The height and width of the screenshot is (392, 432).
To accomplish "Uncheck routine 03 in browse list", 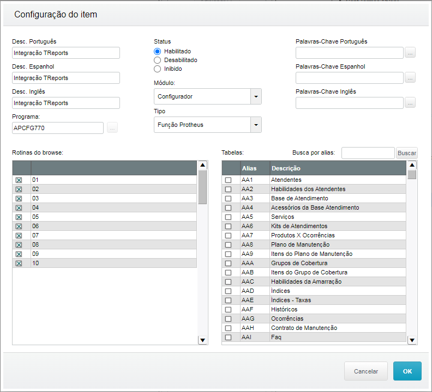I will click(19, 199).
